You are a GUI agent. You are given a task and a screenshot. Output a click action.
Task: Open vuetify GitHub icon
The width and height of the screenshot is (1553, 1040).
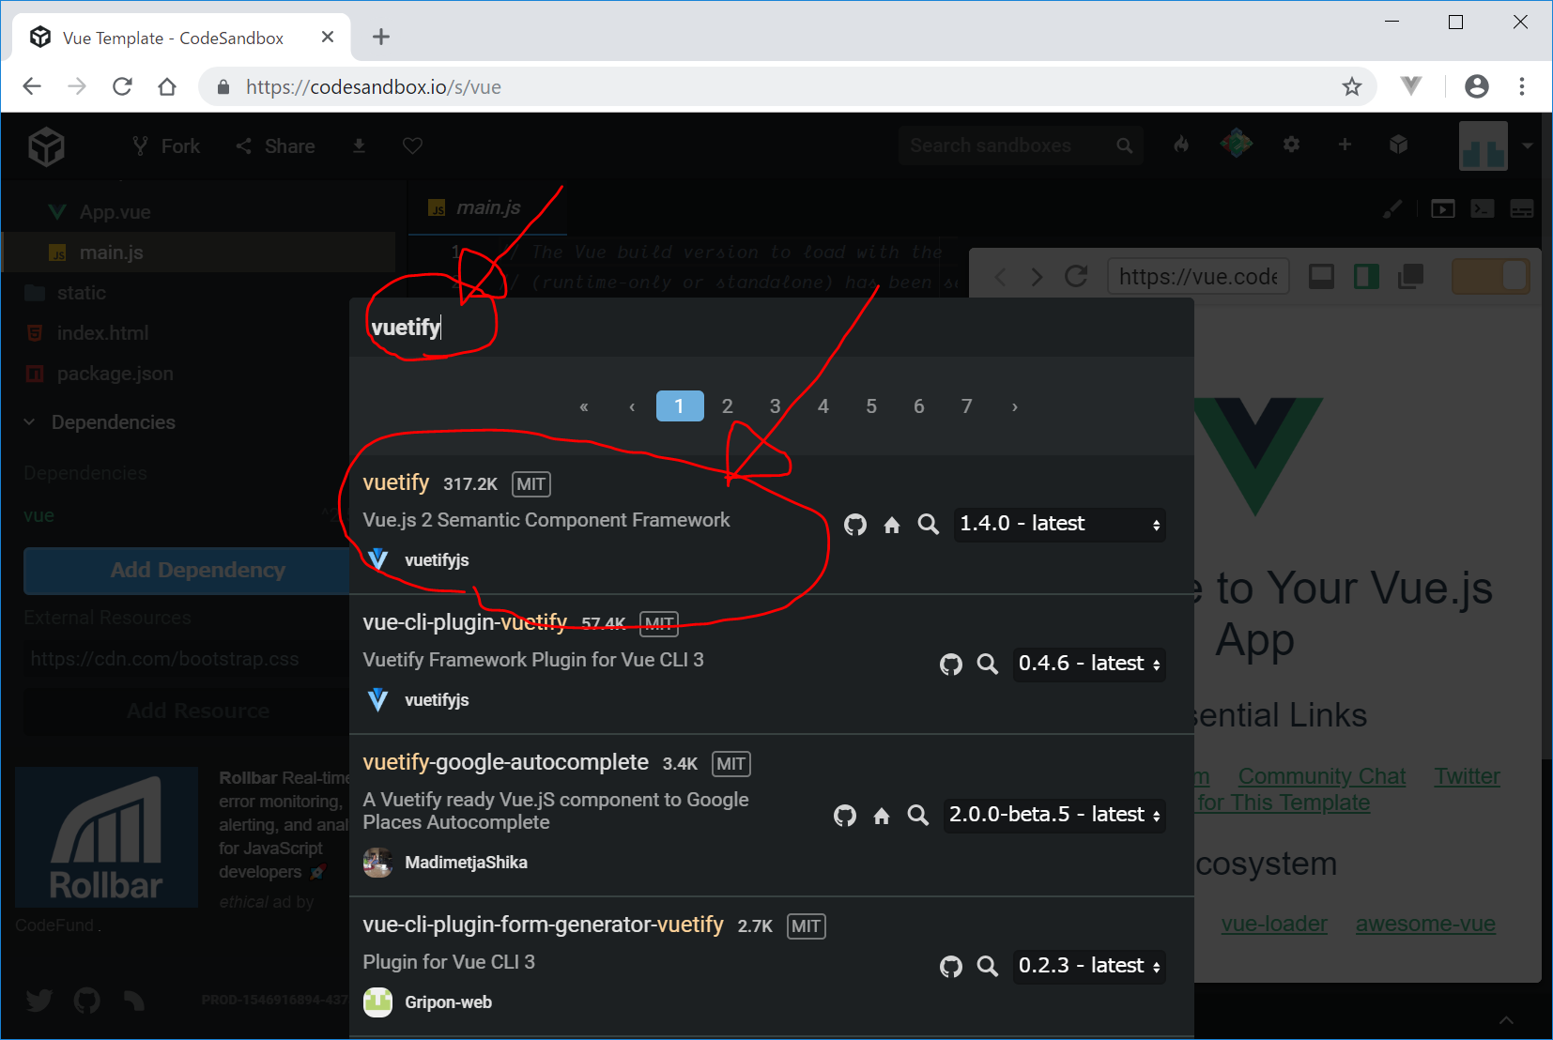(855, 525)
